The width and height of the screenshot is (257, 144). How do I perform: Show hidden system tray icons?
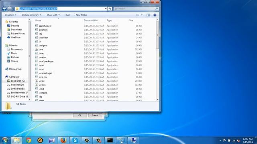pyautogui.click(x=220, y=140)
